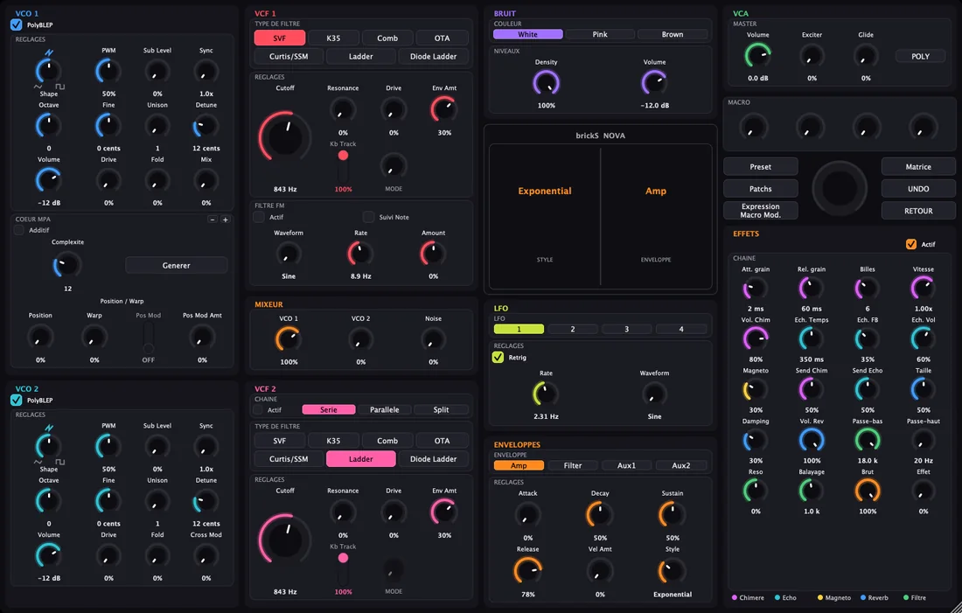962x613 pixels.
Task: Click the UNDO button
Action: point(918,188)
